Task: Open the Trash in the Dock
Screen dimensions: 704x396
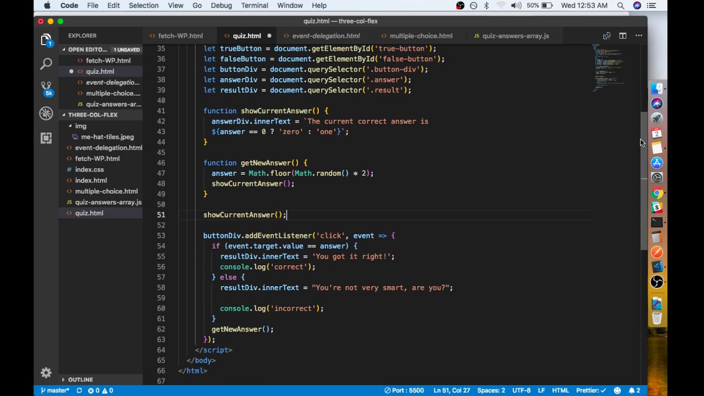Action: coord(657,318)
